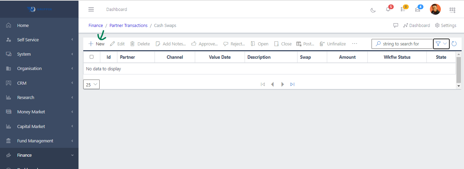Open the CRM sidebar menu item
This screenshot has width=464, height=169.
click(22, 83)
